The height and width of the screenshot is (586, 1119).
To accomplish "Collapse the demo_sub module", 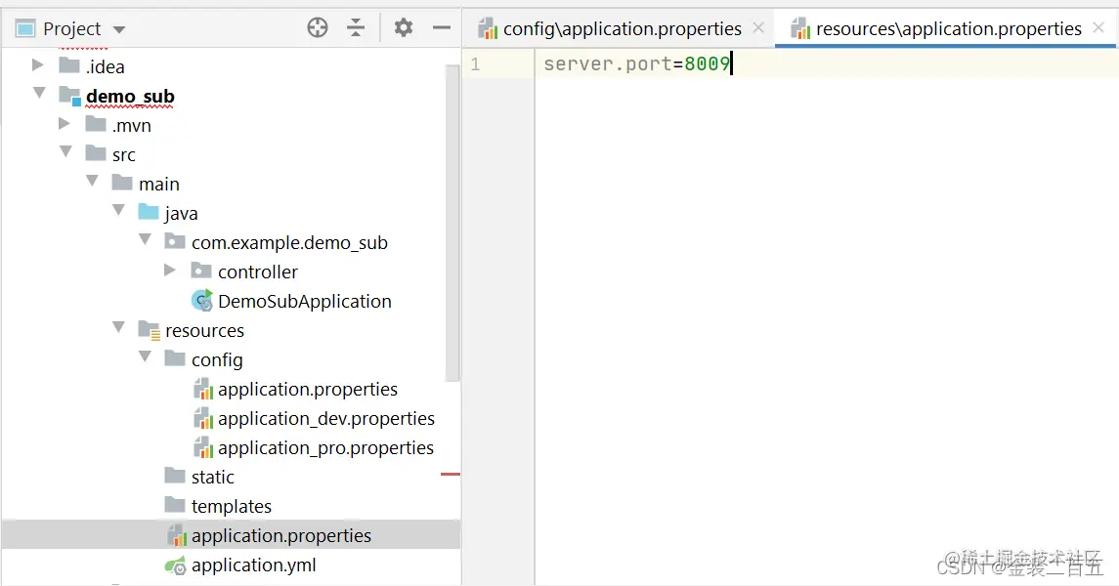I will tap(39, 93).
